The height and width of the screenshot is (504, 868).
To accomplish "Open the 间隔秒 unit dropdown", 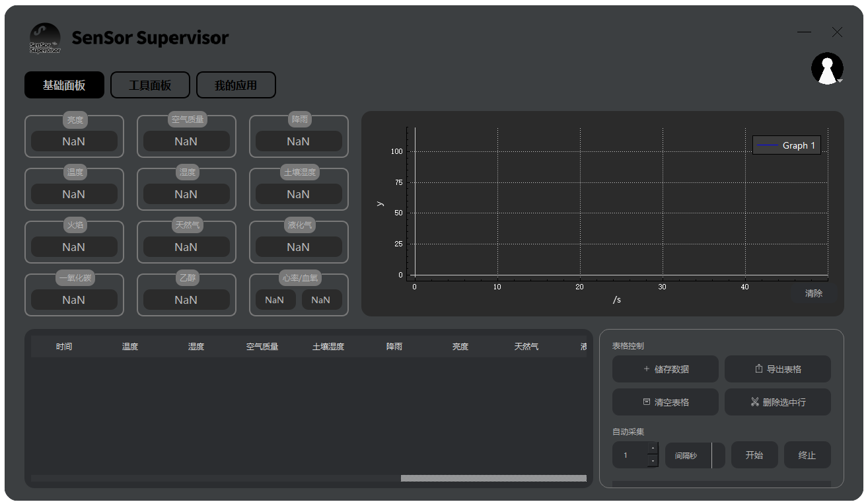I will [717, 455].
